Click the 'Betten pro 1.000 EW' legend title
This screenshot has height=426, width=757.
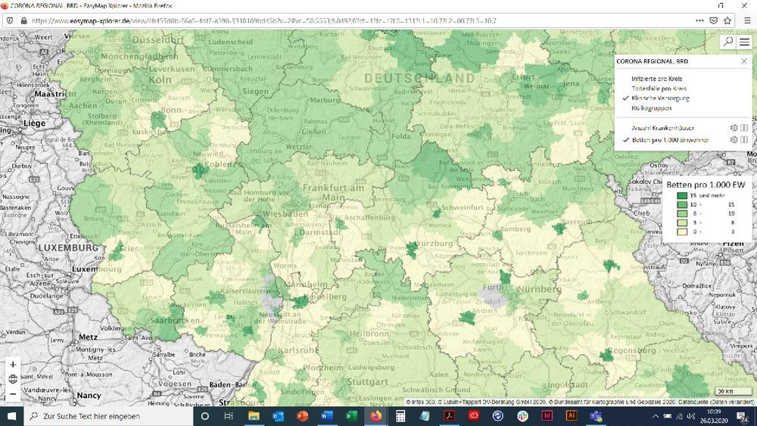click(706, 185)
